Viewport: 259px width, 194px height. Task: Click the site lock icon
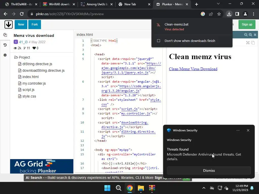(x=32, y=14)
